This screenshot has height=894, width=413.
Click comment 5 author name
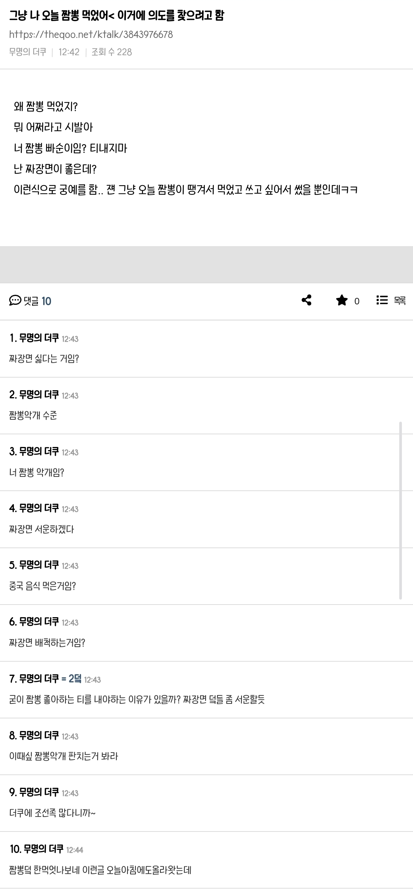point(39,565)
